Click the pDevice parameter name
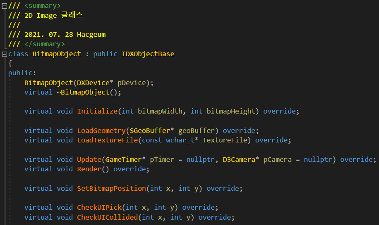The height and width of the screenshot is (225, 379). click(x=132, y=83)
